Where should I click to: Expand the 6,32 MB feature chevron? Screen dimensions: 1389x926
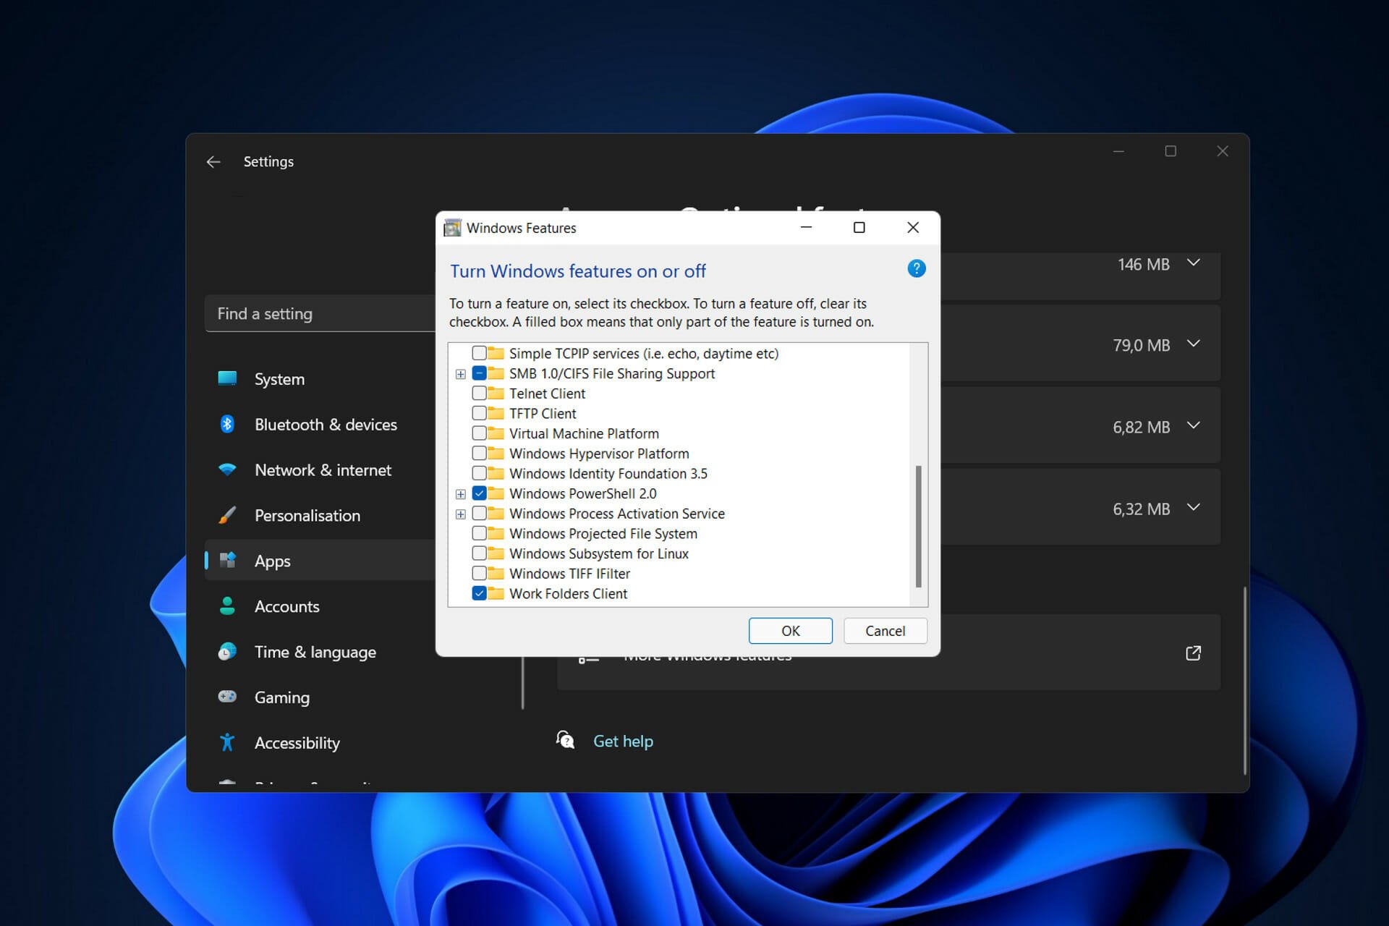[x=1194, y=507]
